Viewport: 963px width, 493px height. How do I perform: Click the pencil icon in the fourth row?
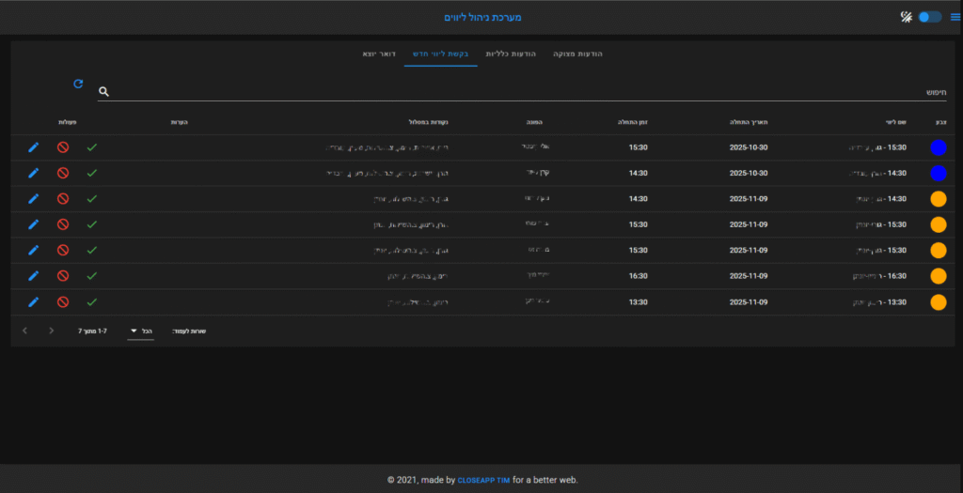pos(34,224)
